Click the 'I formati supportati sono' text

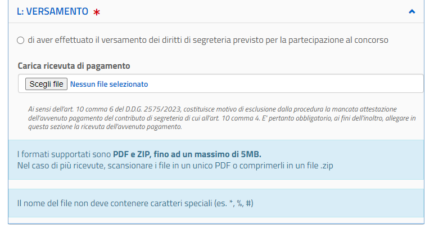click(x=64, y=154)
